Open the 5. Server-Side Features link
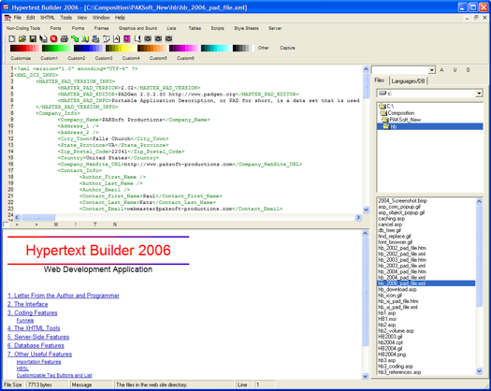The image size is (491, 391). point(38,337)
